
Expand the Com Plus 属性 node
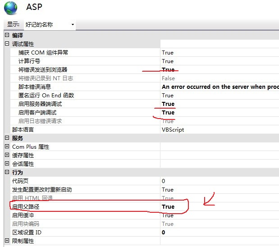pos(7,147)
